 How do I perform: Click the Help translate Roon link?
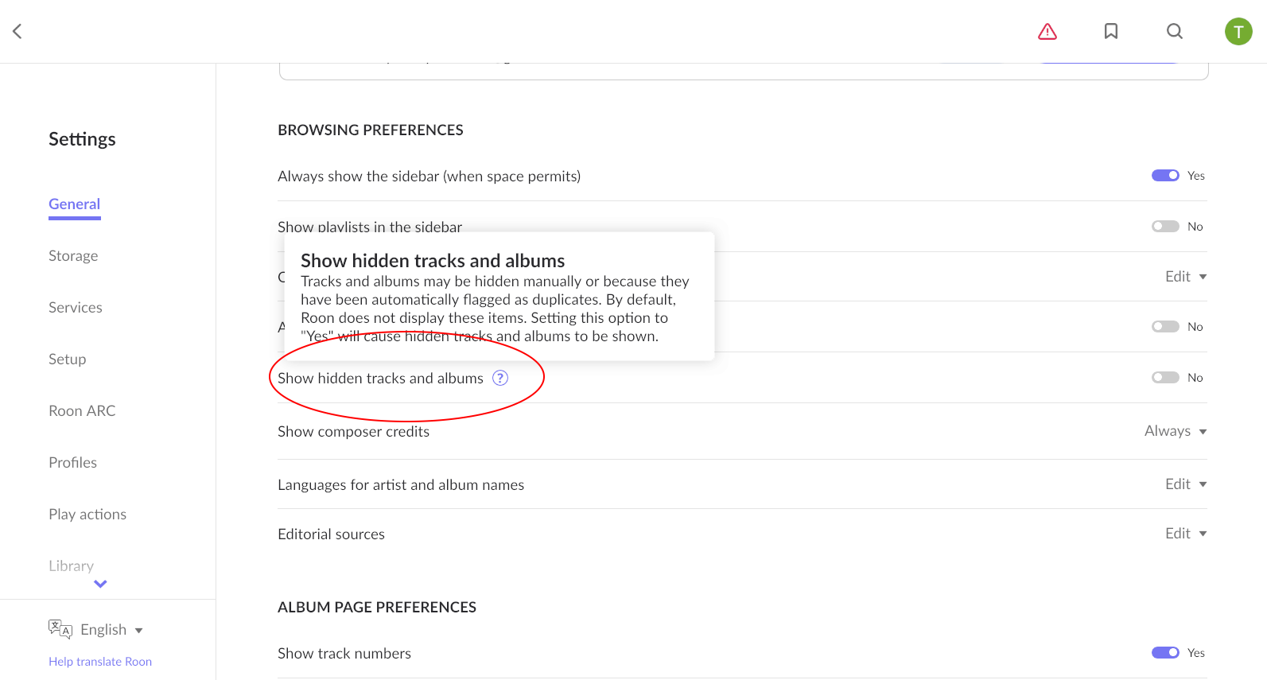(x=100, y=662)
